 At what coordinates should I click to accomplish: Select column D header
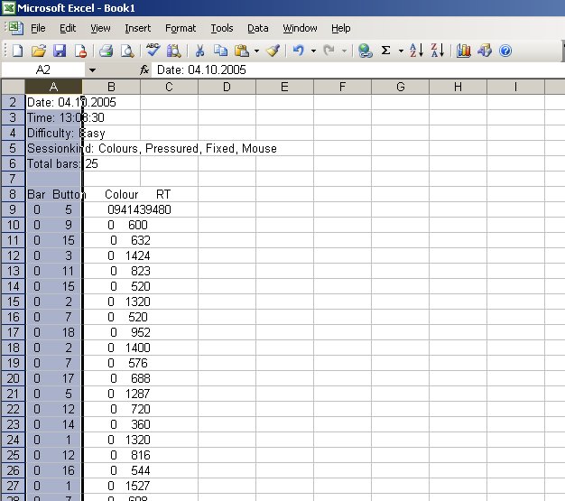click(227, 87)
